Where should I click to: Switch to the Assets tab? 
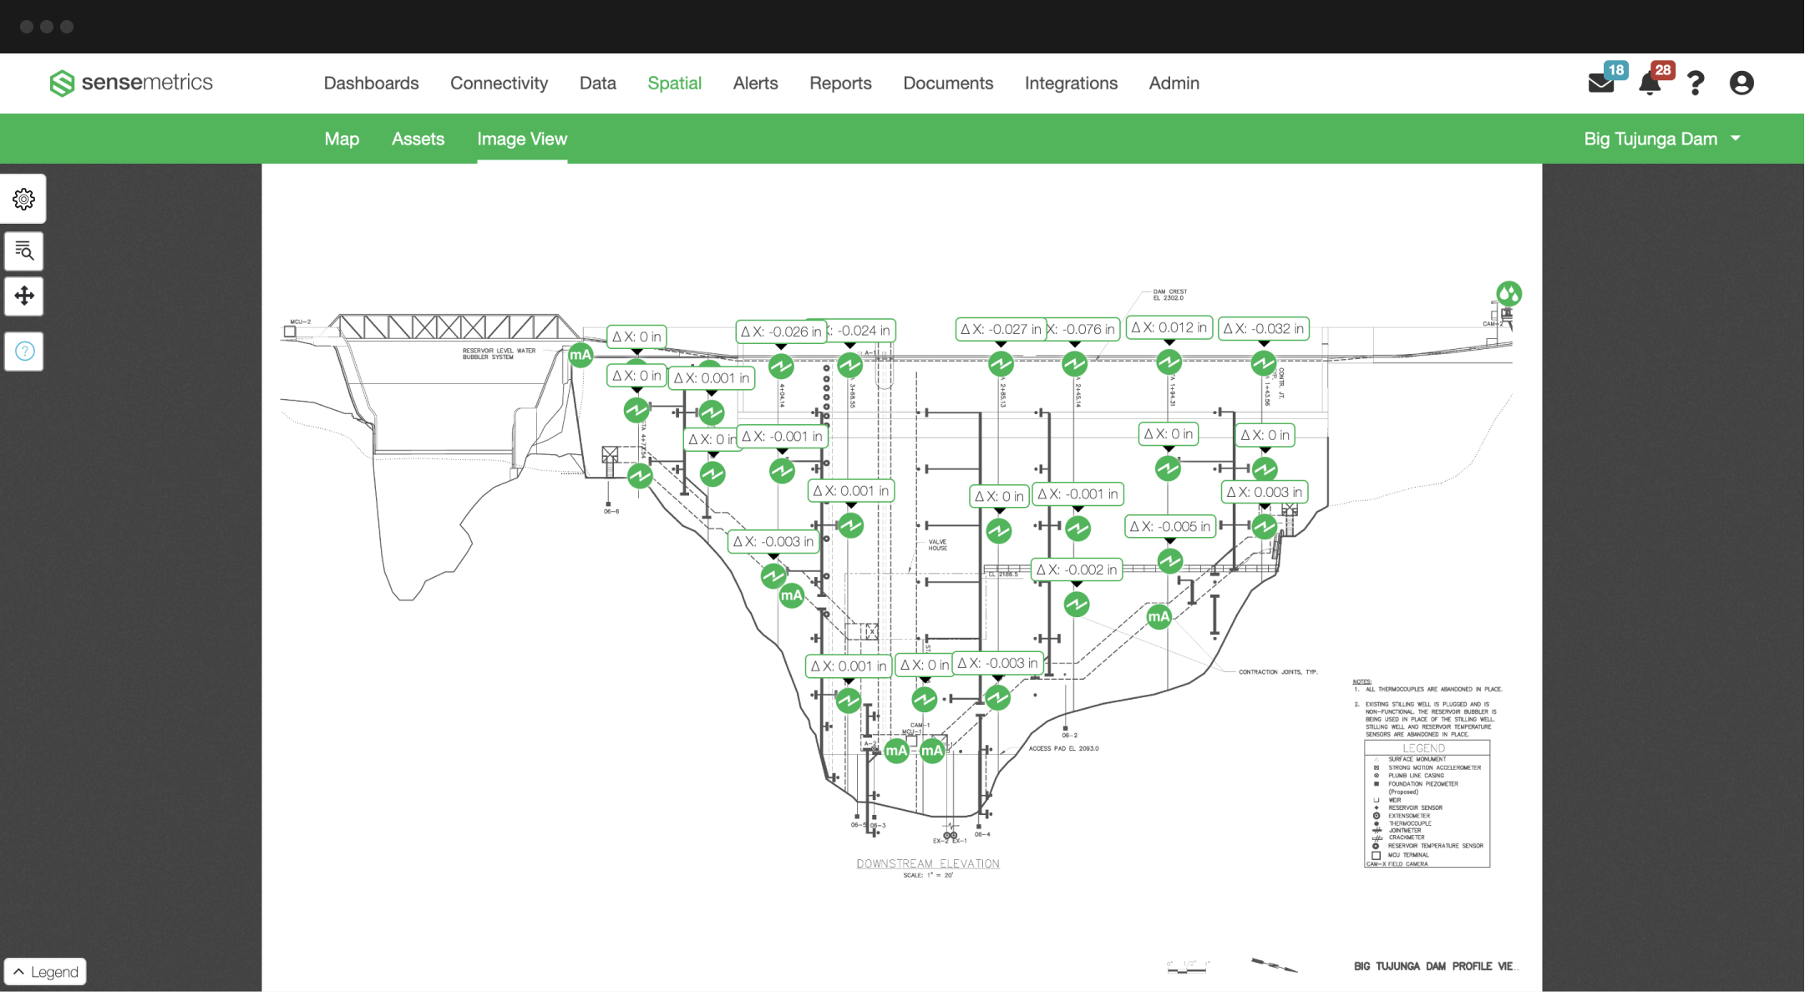point(418,139)
